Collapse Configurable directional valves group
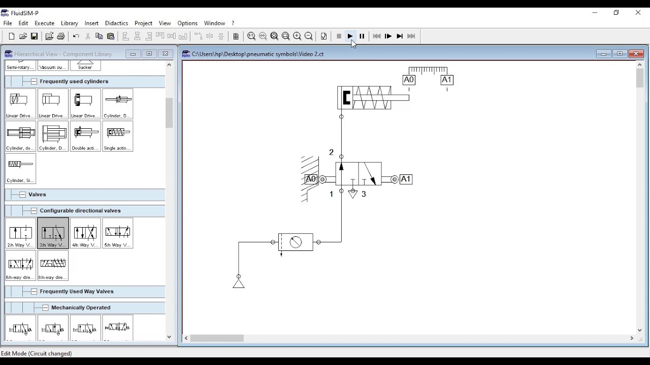 [34, 211]
